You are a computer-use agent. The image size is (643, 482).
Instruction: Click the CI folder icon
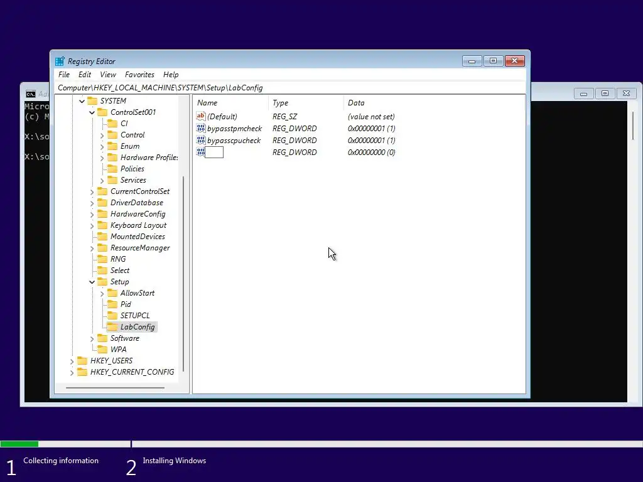pyautogui.click(x=112, y=124)
